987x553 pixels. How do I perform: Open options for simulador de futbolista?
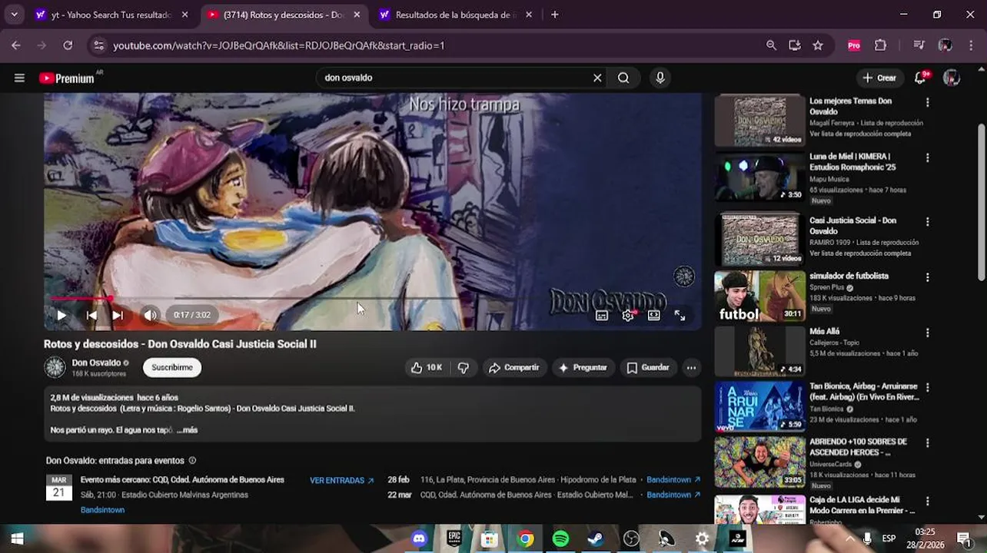[x=928, y=277]
